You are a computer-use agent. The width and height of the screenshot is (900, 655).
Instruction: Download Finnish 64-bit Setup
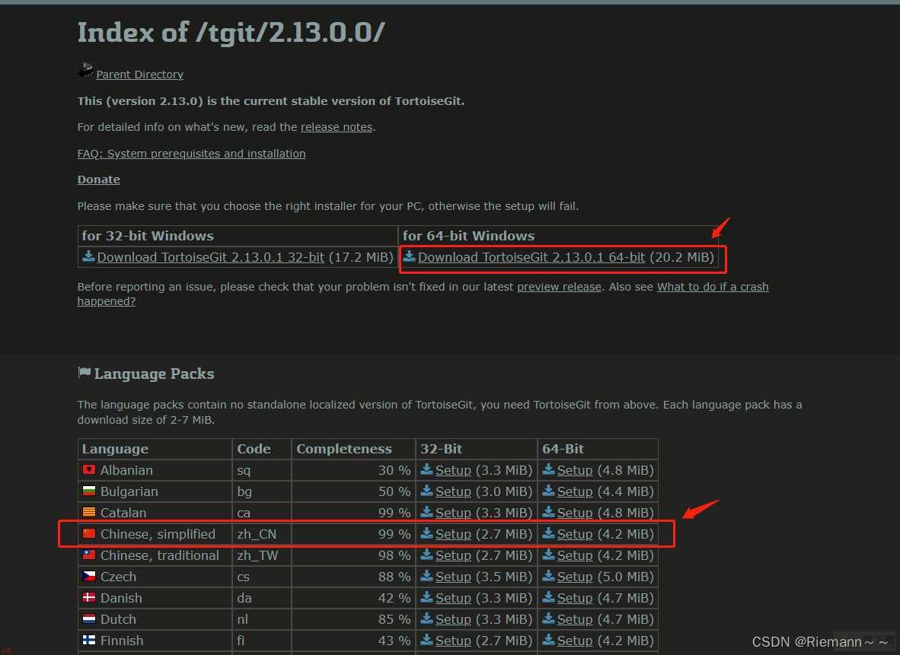click(x=575, y=640)
